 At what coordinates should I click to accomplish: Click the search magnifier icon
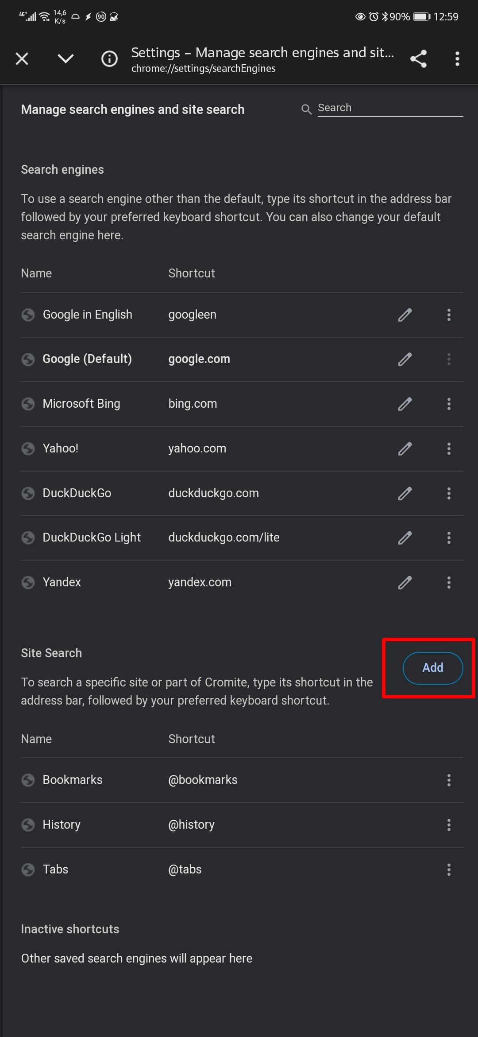pos(306,109)
